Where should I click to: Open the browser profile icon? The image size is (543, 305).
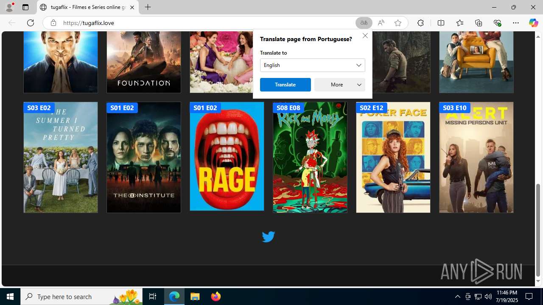click(9, 7)
